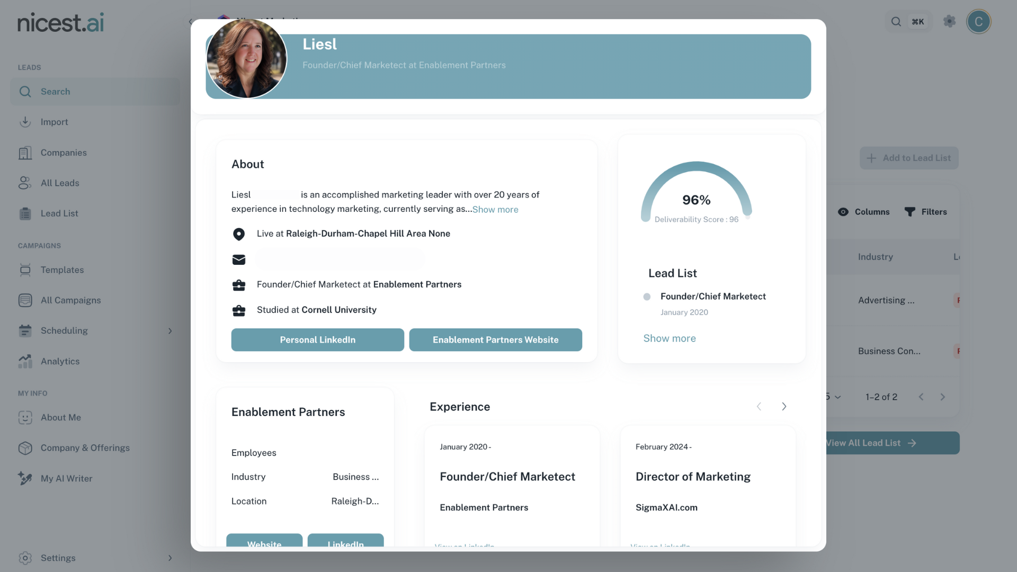Click briefcase icon beside Cornell University
The image size is (1017, 572).
point(239,310)
